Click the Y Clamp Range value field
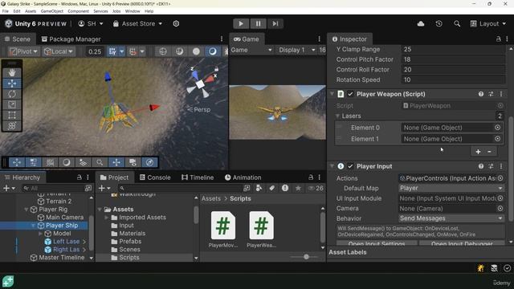Image resolution: width=514 pixels, height=289 pixels. pyautogui.click(x=453, y=49)
